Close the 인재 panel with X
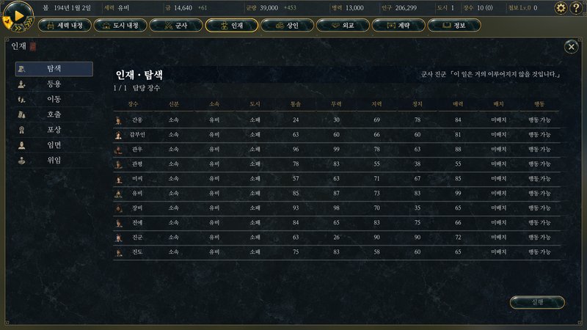The height and width of the screenshot is (330, 587). pyautogui.click(x=572, y=47)
